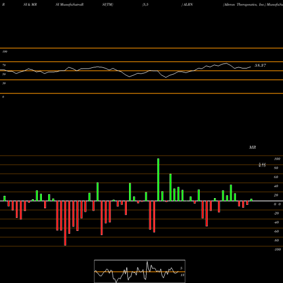Click the MR axis label -40
The width and height of the screenshot is (283, 283).
(x=276, y=222)
